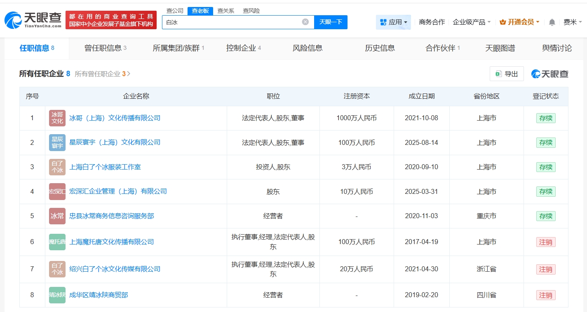Screen dimensions: 587x312
Task: Click the red promotional banner
Action: click(x=111, y=20)
